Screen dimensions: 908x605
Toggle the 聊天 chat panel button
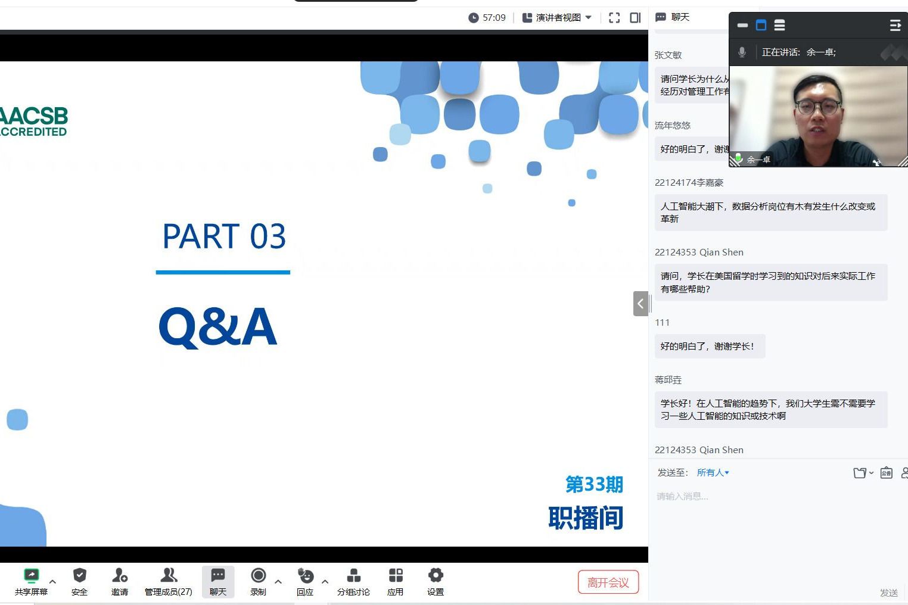tap(218, 581)
